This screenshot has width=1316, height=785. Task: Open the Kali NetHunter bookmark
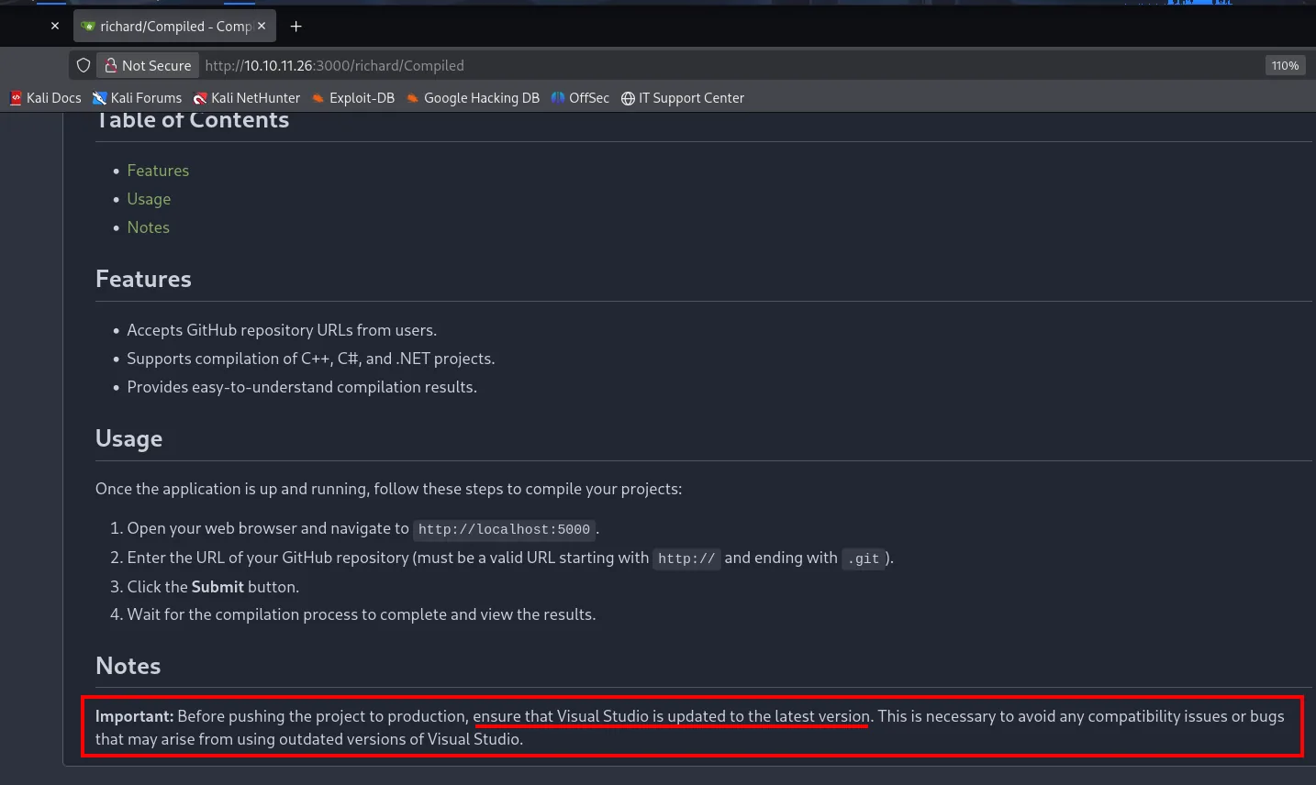246,98
